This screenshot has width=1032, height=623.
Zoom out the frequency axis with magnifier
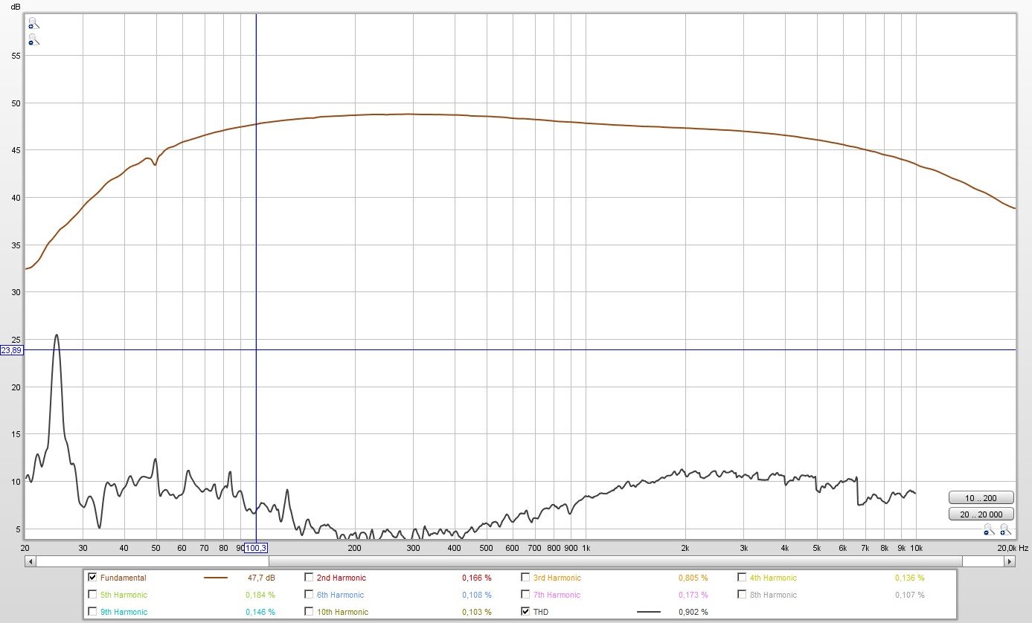pos(988,529)
